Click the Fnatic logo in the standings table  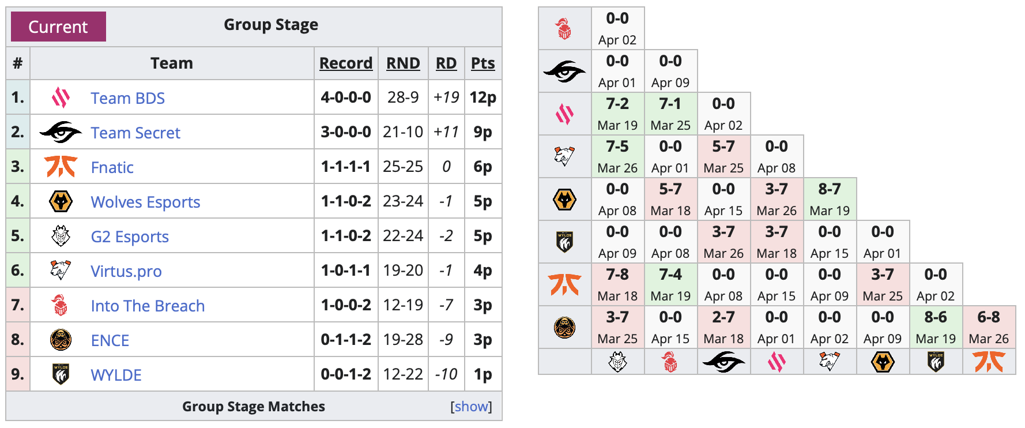[62, 167]
